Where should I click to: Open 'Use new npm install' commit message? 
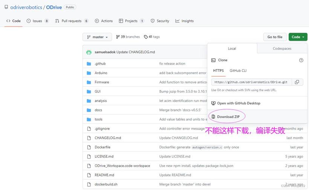click(x=196, y=166)
